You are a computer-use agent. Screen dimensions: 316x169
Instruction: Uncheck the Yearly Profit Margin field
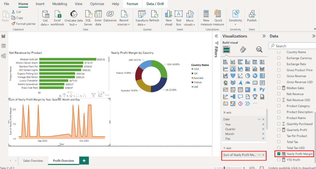point(279,154)
